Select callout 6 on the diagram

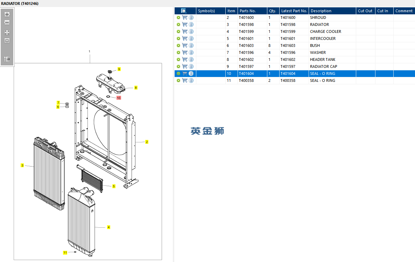(58, 107)
